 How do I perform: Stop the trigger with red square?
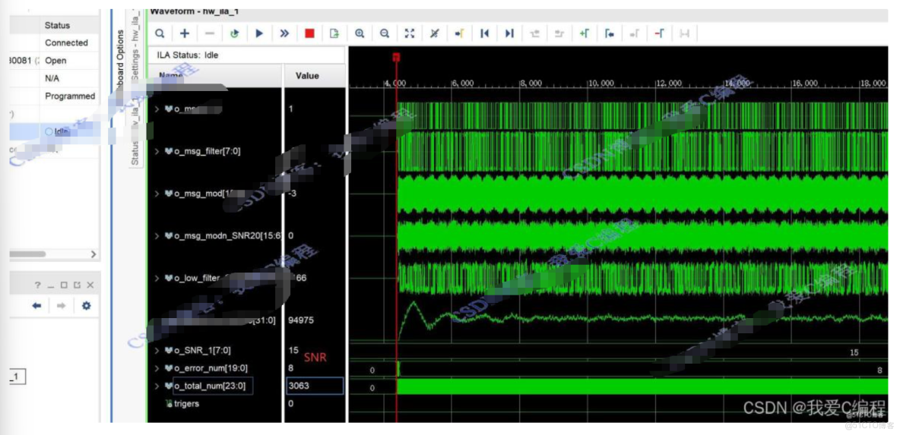[x=309, y=33]
